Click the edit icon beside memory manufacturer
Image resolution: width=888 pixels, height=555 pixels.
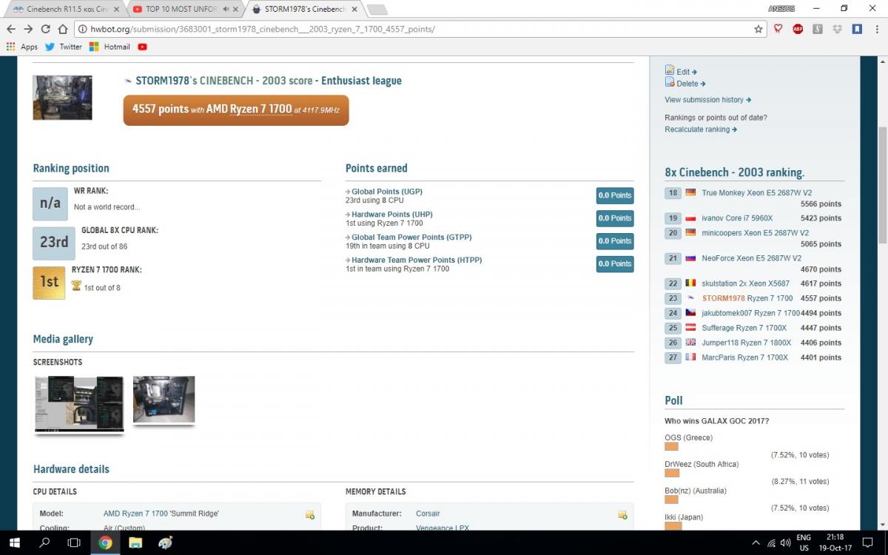click(623, 514)
